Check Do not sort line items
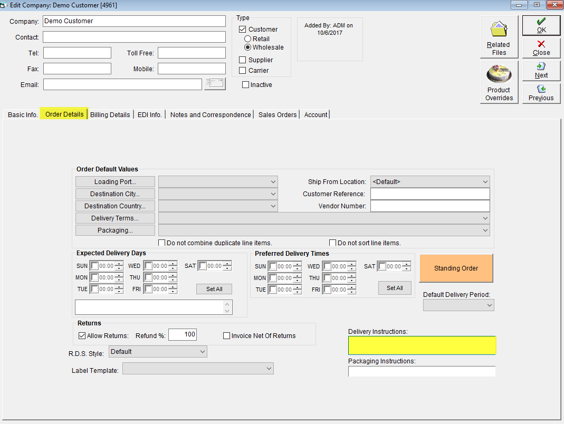This screenshot has height=424, width=564. click(333, 243)
